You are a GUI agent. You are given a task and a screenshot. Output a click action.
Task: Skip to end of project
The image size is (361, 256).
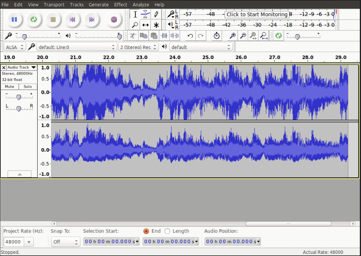92,19
